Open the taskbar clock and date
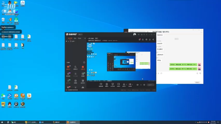Viewport: 221px width, 124px height. click(213, 122)
